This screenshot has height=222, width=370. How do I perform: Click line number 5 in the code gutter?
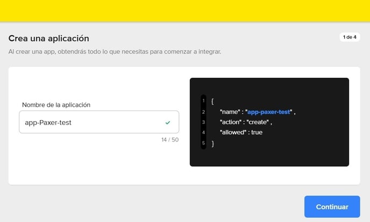tap(204, 143)
